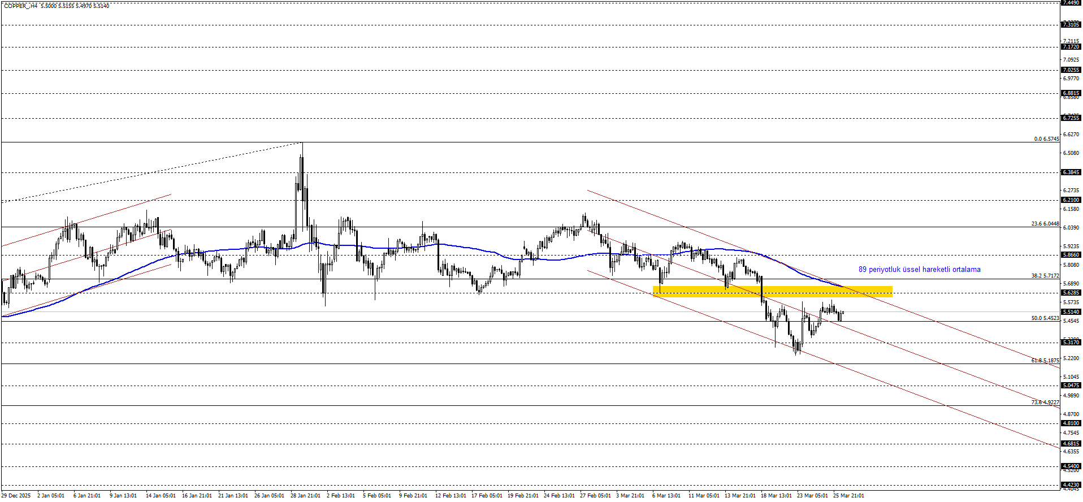The image size is (1083, 502).
Task: Click the 5.3170 price level tag
Action: point(1071,343)
